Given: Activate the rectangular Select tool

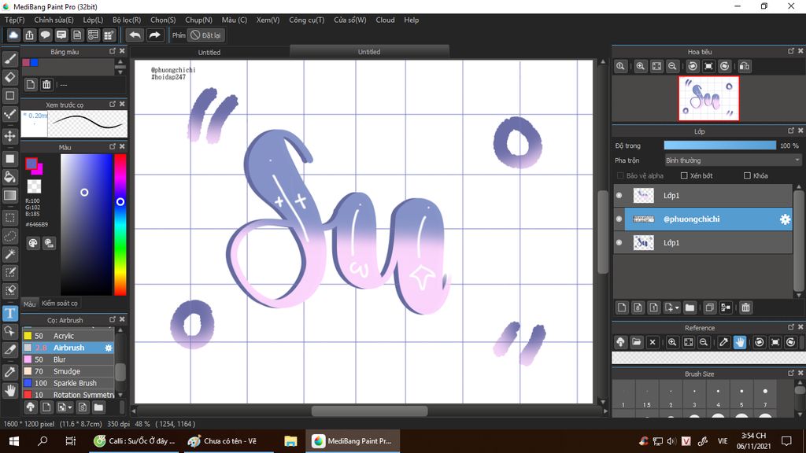Looking at the screenshot, I should click(9, 218).
